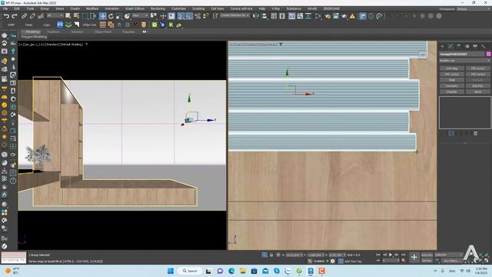Image resolution: width=492 pixels, height=277 pixels.
Task: Activate the Select and Scale tool
Action: (x=119, y=16)
